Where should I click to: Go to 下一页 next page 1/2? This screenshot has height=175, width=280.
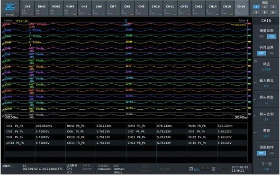266,166
